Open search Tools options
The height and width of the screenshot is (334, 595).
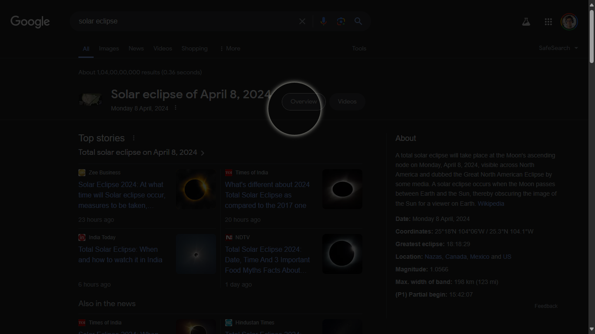tap(359, 48)
